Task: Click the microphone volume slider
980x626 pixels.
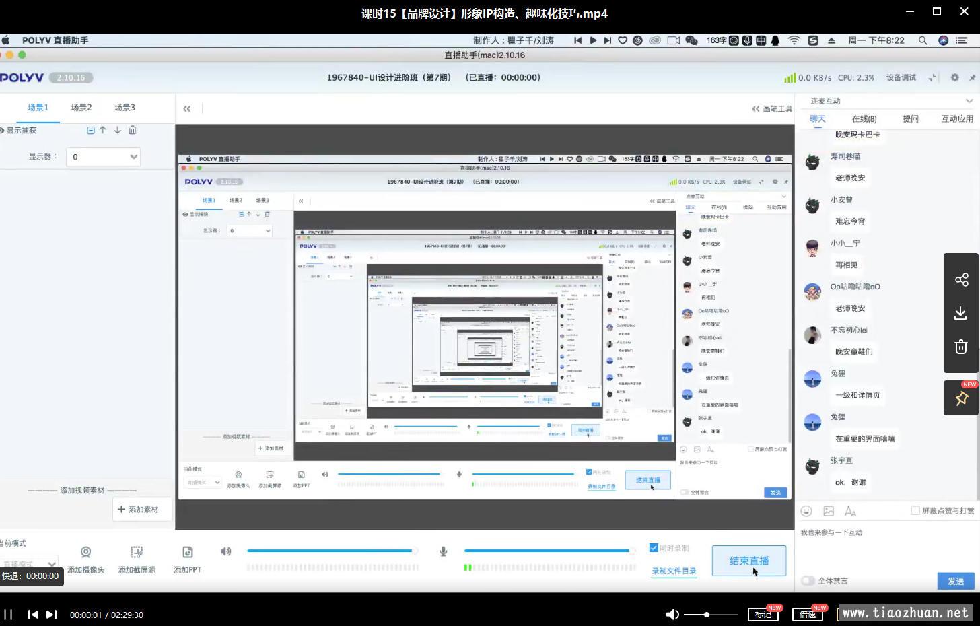Action: tap(549, 551)
